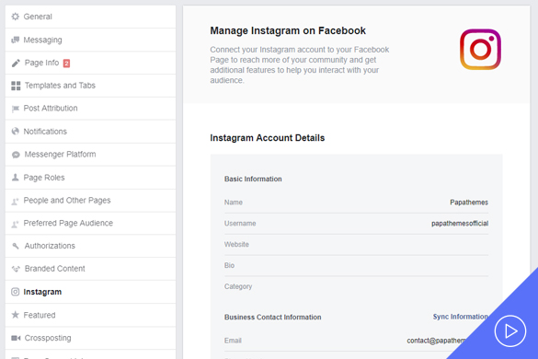Viewport: 538px width, 359px height.
Task: Click the large Instagram logo
Action: 480,50
